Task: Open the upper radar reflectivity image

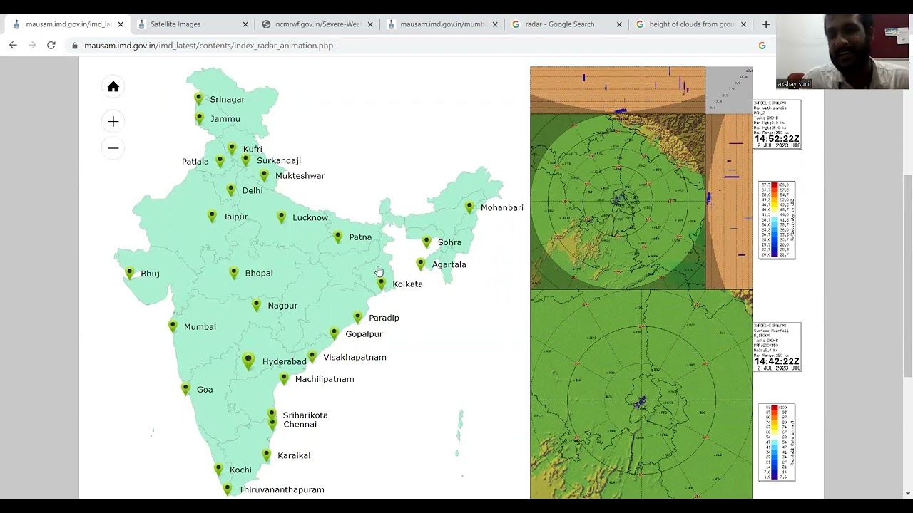Action: coord(641,177)
